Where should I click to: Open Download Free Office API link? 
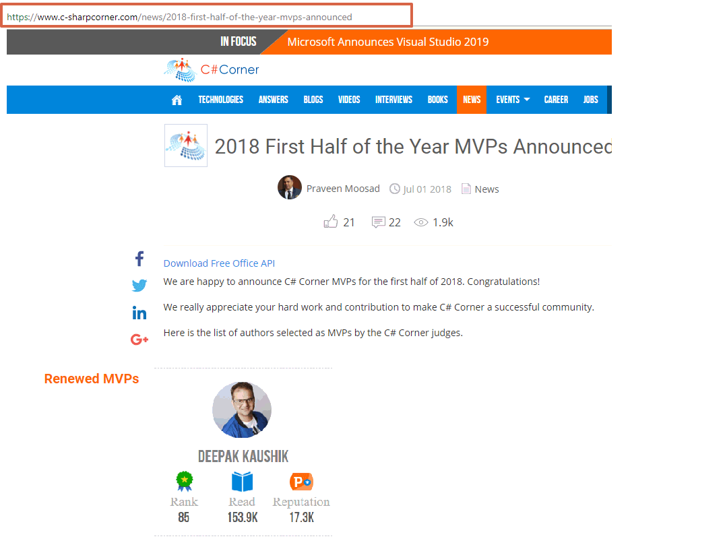(219, 263)
